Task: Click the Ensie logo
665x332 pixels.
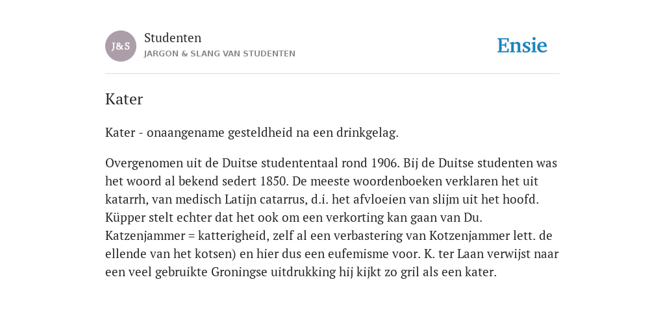Action: click(x=522, y=45)
